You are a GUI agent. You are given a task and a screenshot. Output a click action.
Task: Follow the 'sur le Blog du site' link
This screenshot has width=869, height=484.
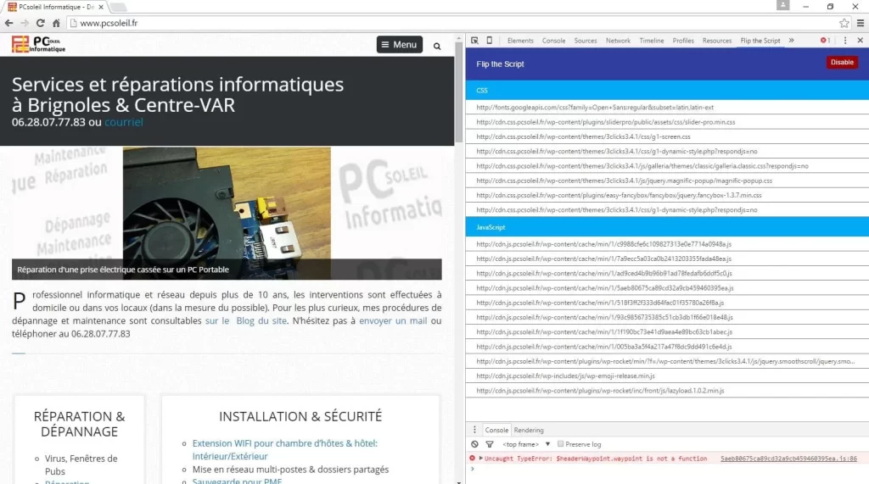(246, 320)
